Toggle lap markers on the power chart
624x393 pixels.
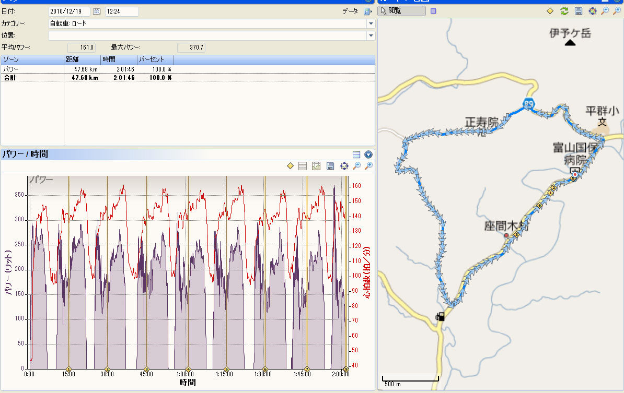(290, 166)
